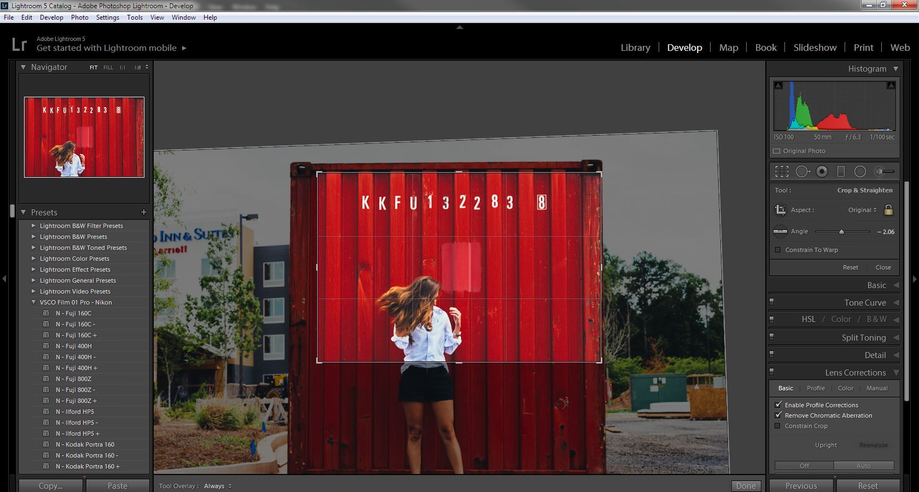Open the Aspect Original dropdown
Viewport: 919px width, 492px height.
click(x=863, y=210)
